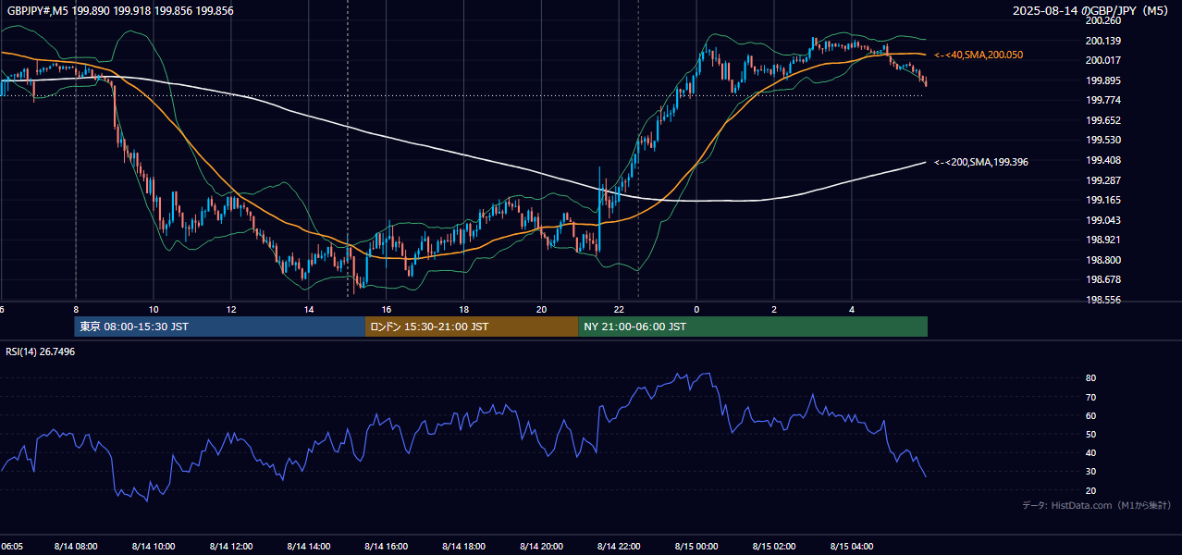The height and width of the screenshot is (555, 1182).
Task: Select the ロンドン 15:30-21:00 JST session bar
Action: pos(472,327)
